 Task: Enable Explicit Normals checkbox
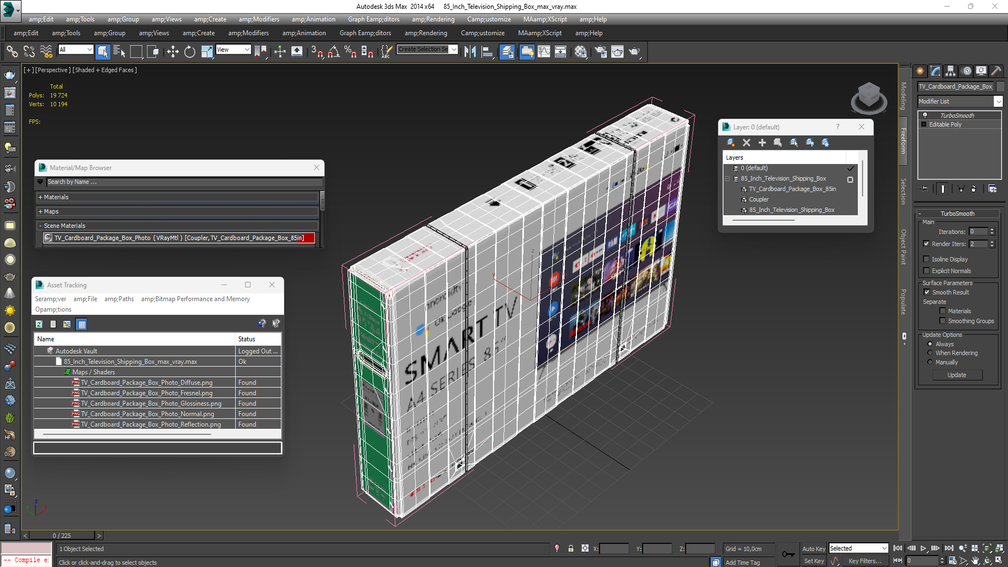[927, 270]
